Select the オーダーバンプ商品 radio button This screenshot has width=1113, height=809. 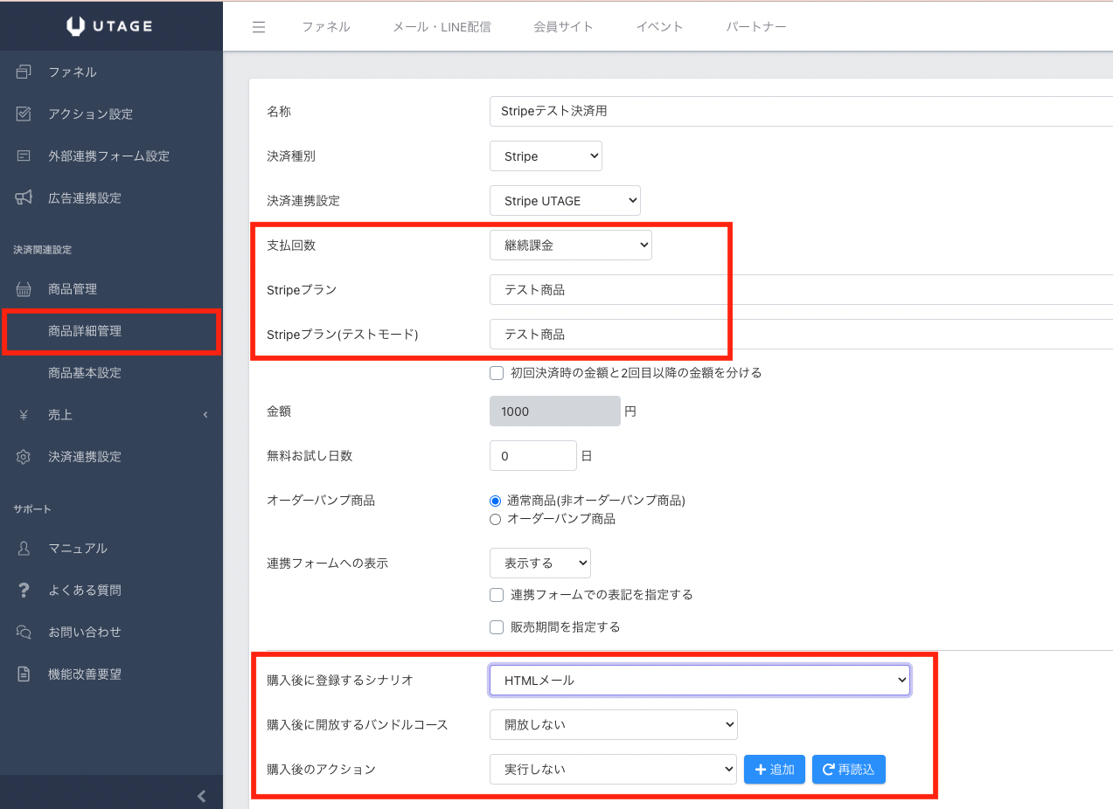click(x=496, y=519)
